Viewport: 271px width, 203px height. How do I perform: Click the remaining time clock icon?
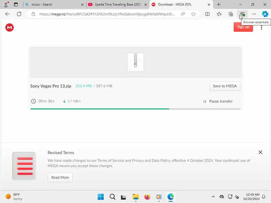click(x=33, y=101)
